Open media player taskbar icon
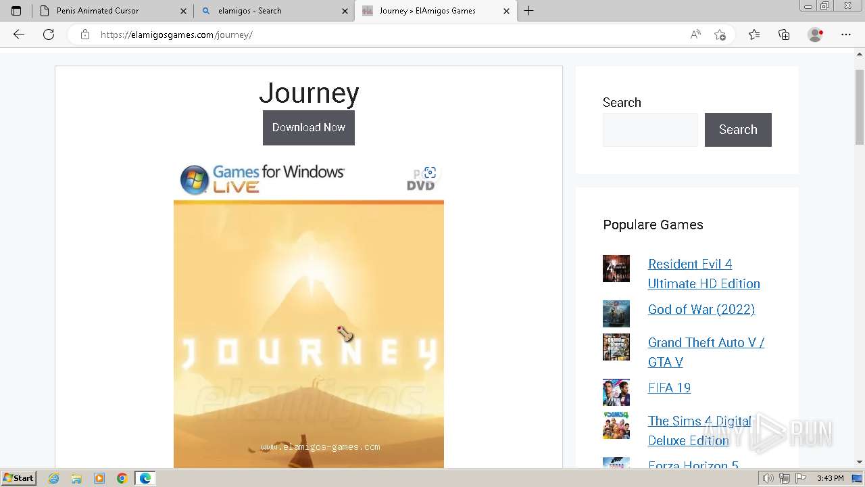Screen dimensions: 865x487 pos(99,478)
